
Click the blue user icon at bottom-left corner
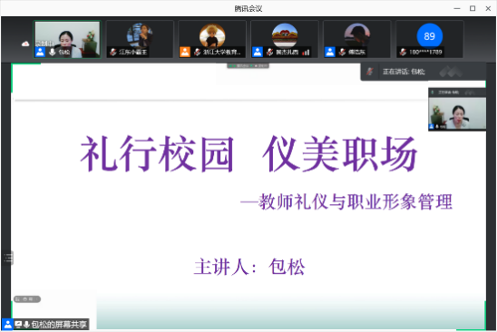(x=7, y=325)
